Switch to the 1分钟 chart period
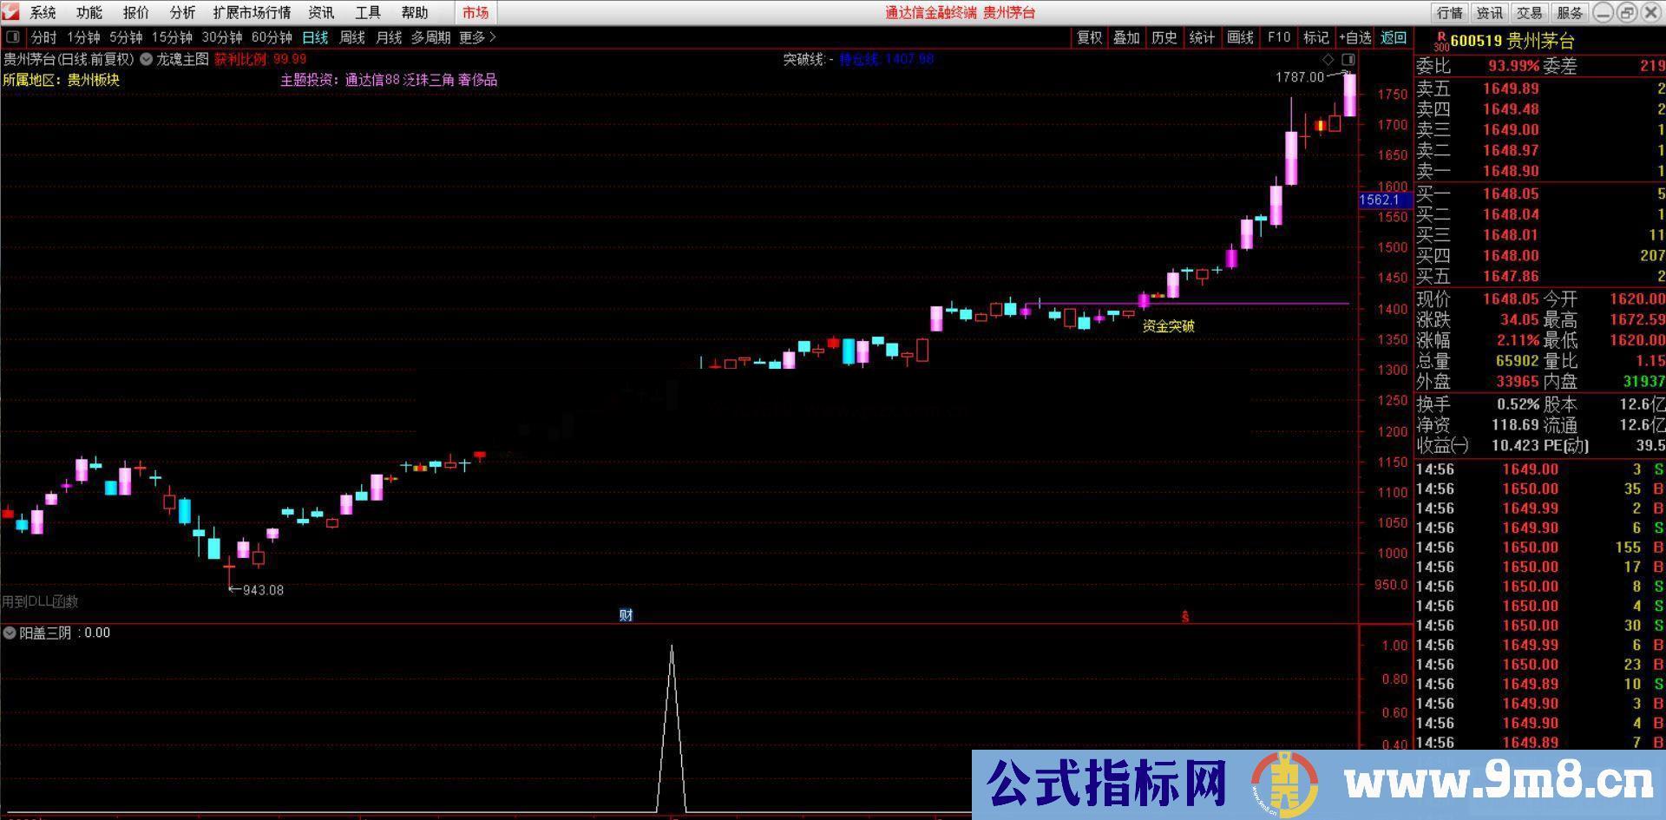Viewport: 1666px width, 820px height. click(x=84, y=37)
